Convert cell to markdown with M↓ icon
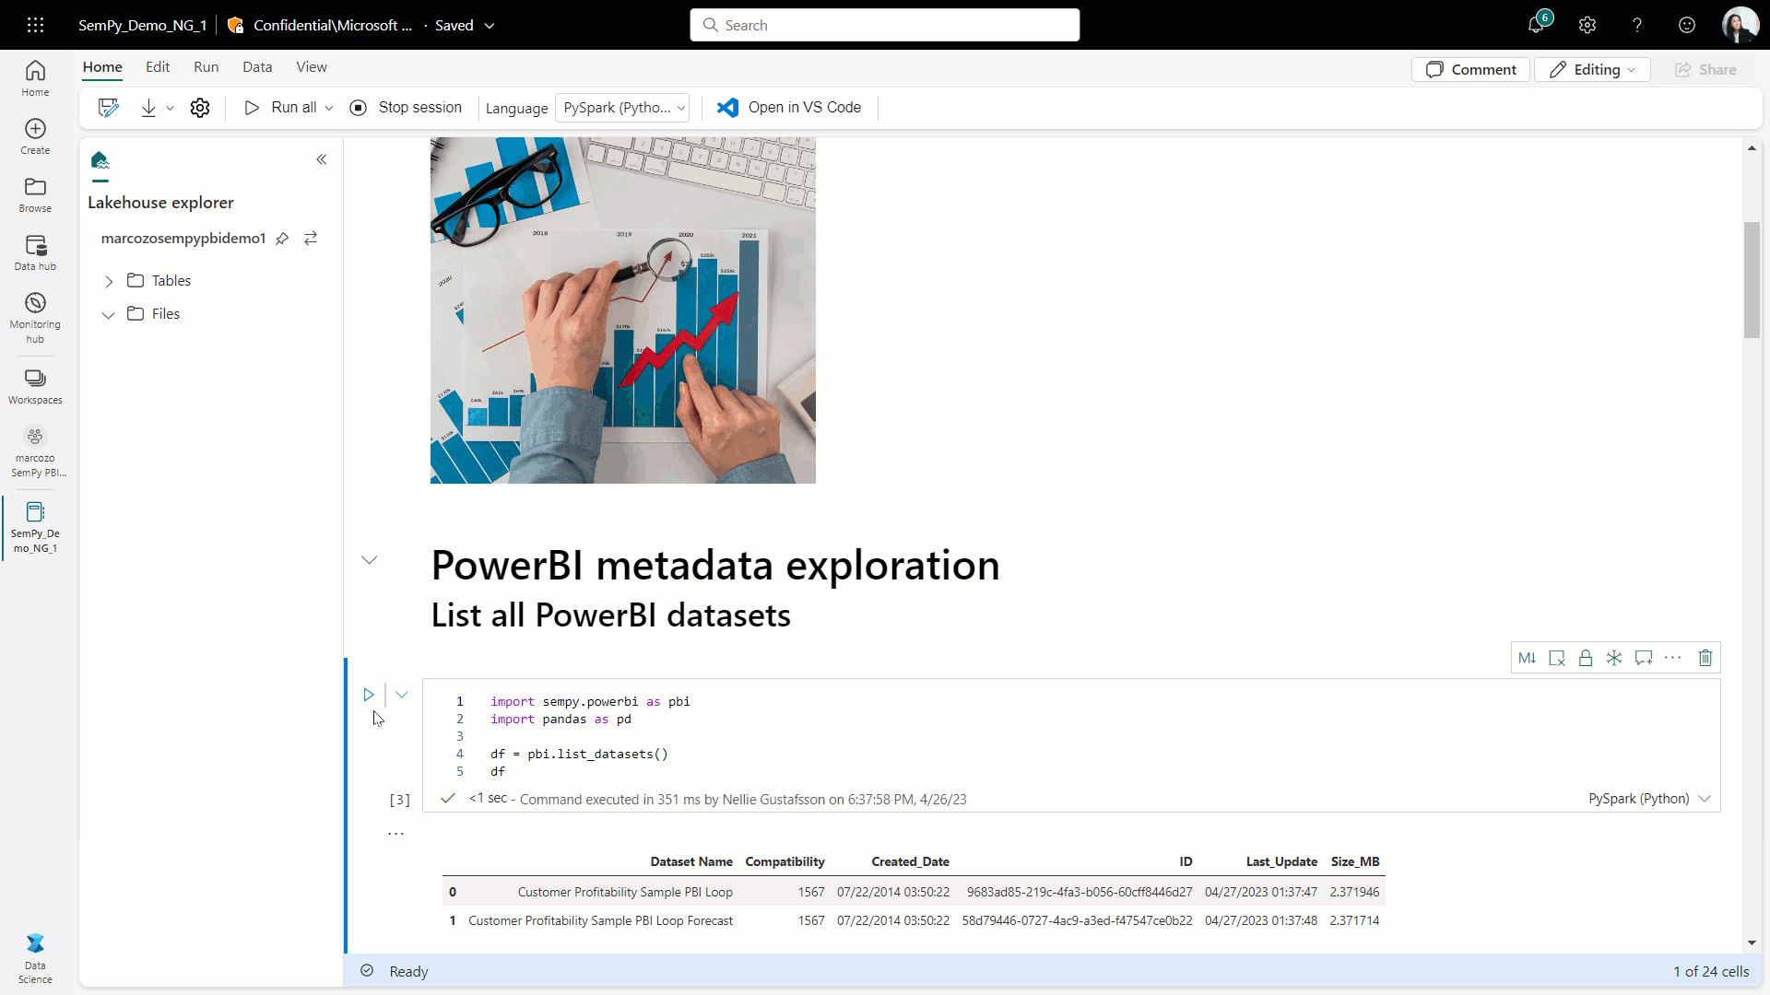 pyautogui.click(x=1528, y=658)
